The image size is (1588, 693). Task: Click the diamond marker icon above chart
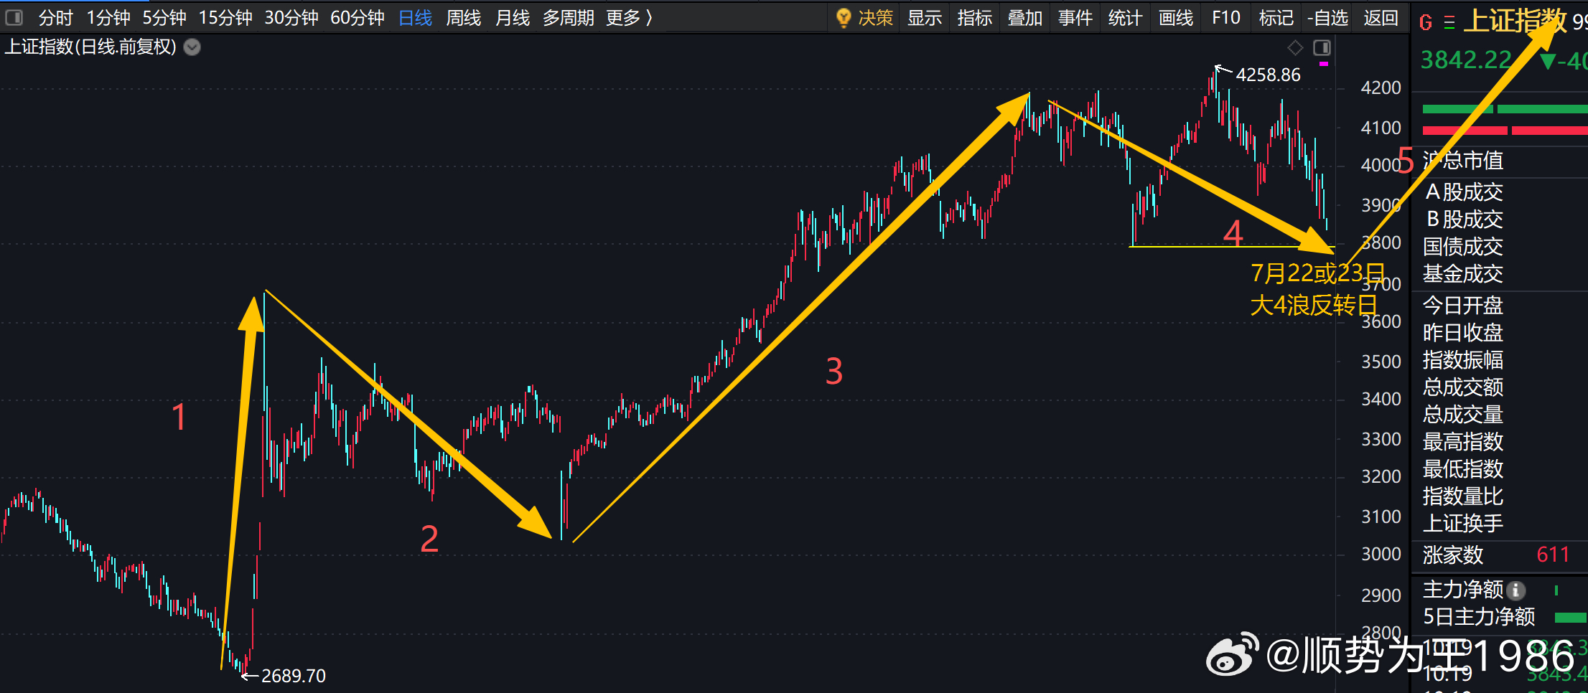1295,48
